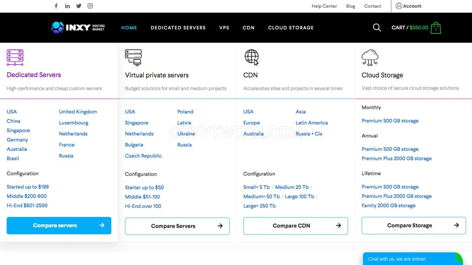The height and width of the screenshot is (265, 472).
Task: Select United Kingdom dedicated servers
Action: click(78, 112)
